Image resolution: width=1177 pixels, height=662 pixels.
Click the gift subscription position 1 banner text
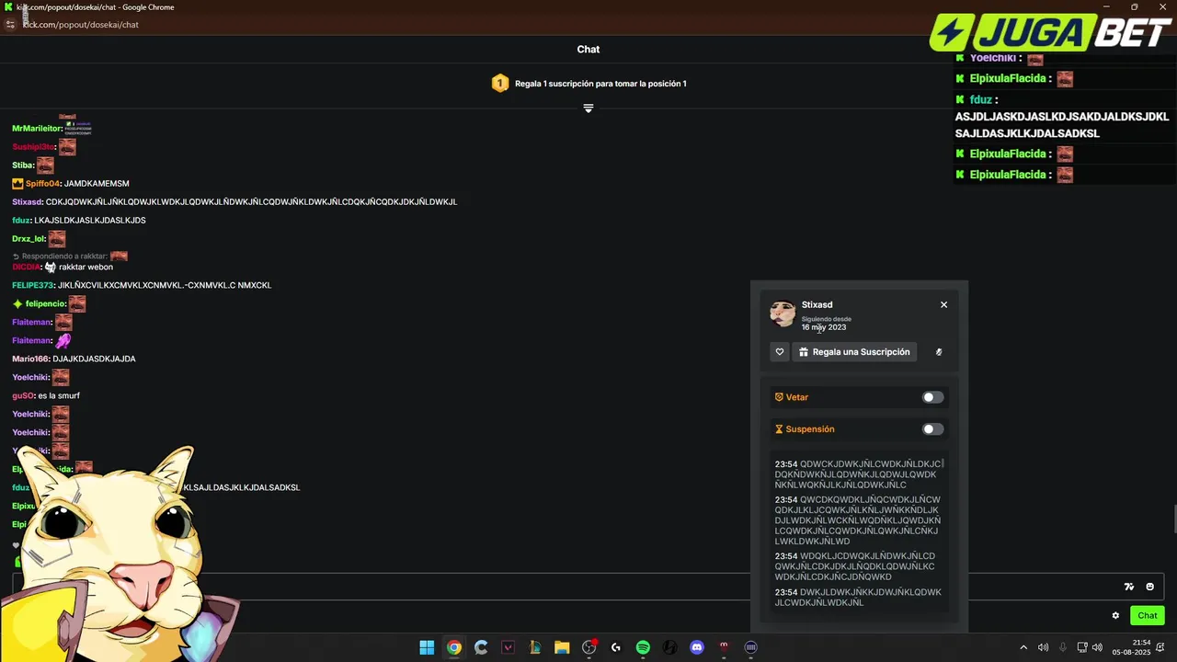click(x=600, y=84)
